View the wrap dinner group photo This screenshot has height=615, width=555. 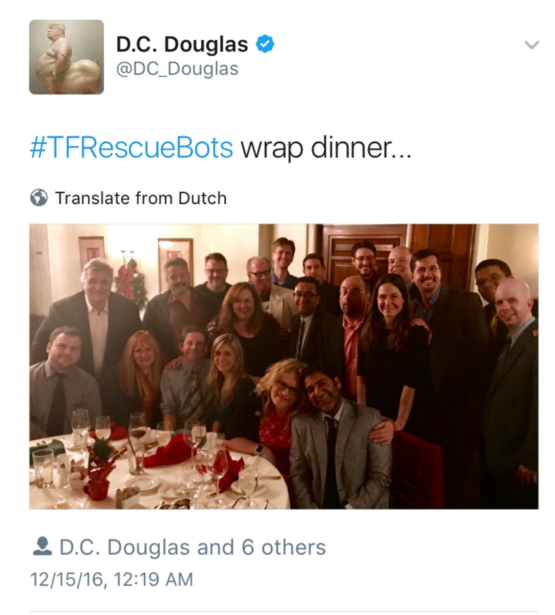point(284,366)
